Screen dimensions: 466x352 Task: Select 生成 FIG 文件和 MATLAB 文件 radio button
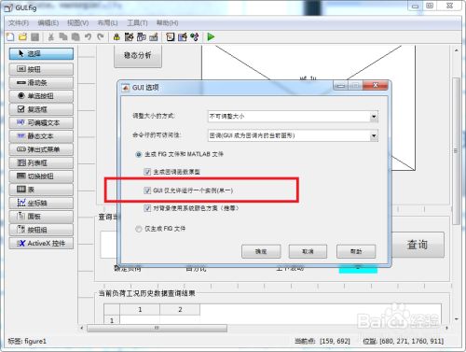click(139, 154)
